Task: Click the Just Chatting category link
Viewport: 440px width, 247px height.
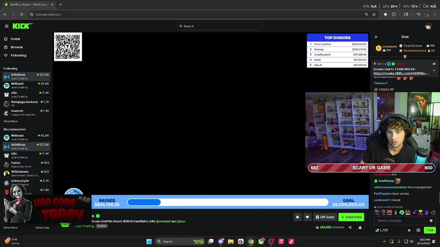Action: click(x=85, y=226)
